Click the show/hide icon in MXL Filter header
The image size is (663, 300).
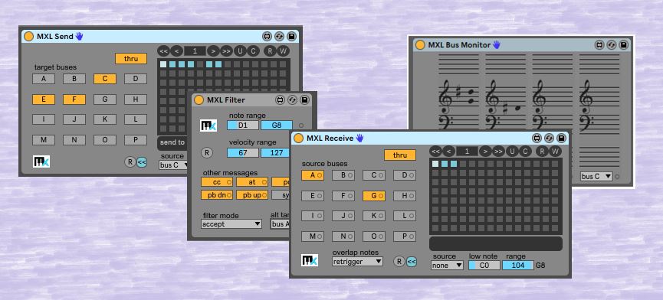click(280, 100)
